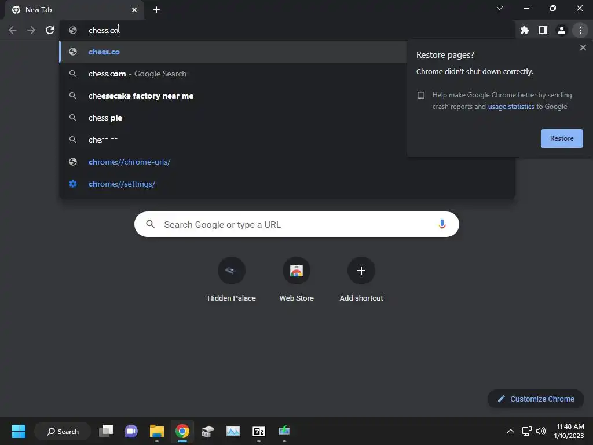Open the network status tray icon
The height and width of the screenshot is (445, 593).
[526, 431]
